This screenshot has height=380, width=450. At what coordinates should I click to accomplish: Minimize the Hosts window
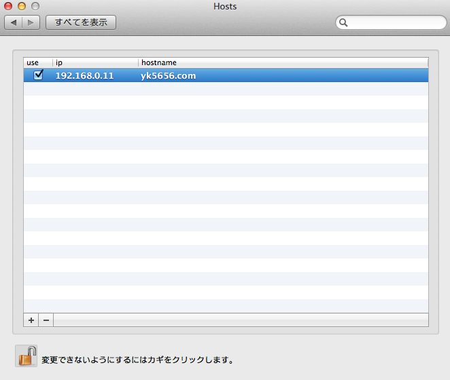click(x=22, y=6)
